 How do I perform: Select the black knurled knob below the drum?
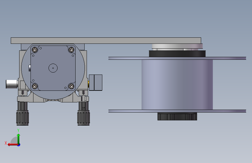(x=177, y=117)
